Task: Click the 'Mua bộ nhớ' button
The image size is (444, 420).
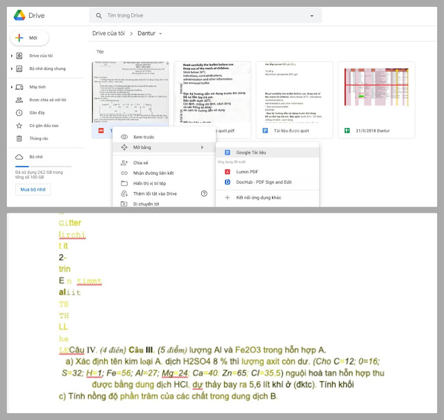Action: click(x=33, y=189)
